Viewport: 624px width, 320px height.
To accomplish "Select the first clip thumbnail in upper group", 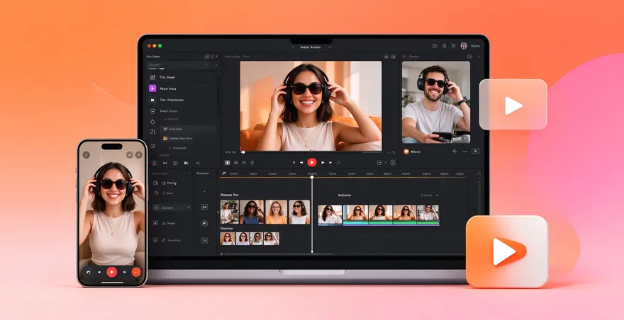I will [230, 212].
